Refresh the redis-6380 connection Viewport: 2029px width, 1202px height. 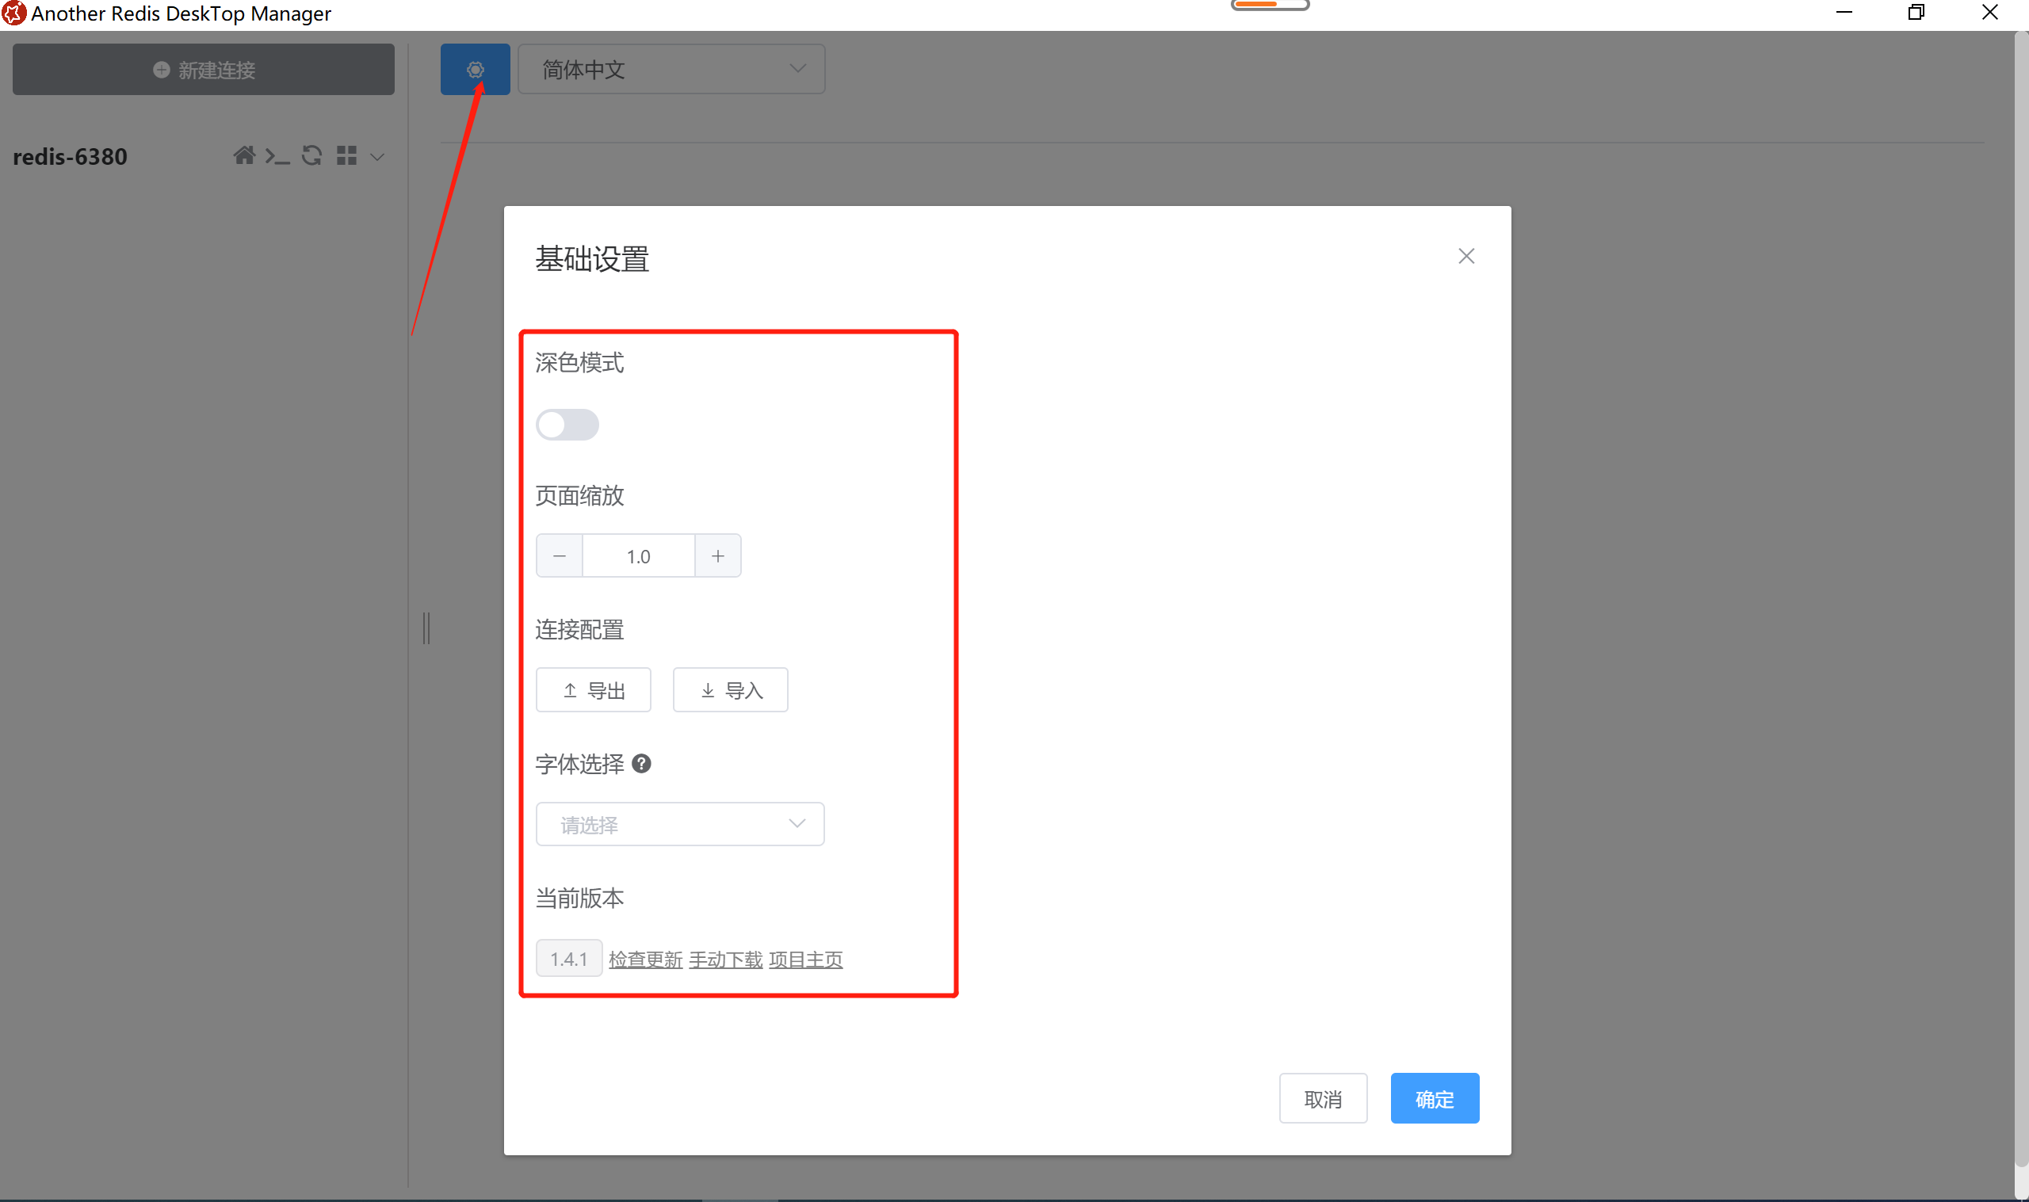click(x=311, y=155)
